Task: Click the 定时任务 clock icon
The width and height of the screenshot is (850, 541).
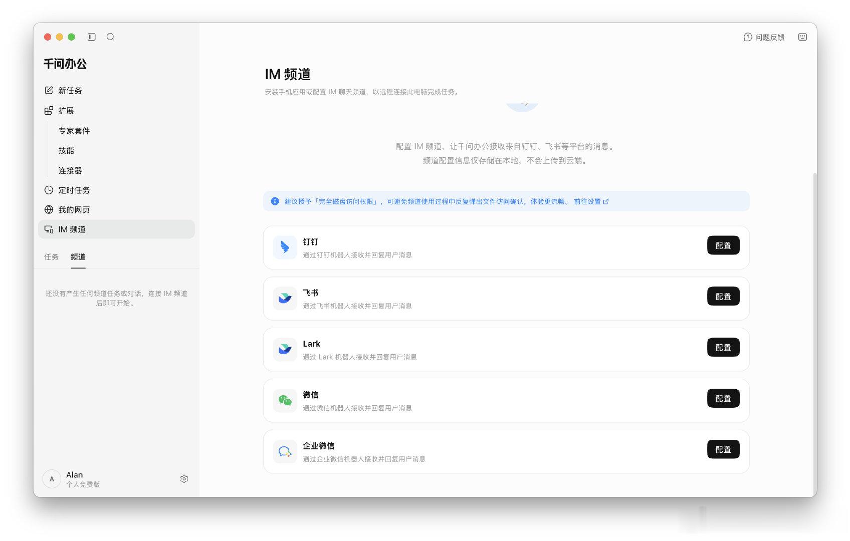Action: [49, 190]
